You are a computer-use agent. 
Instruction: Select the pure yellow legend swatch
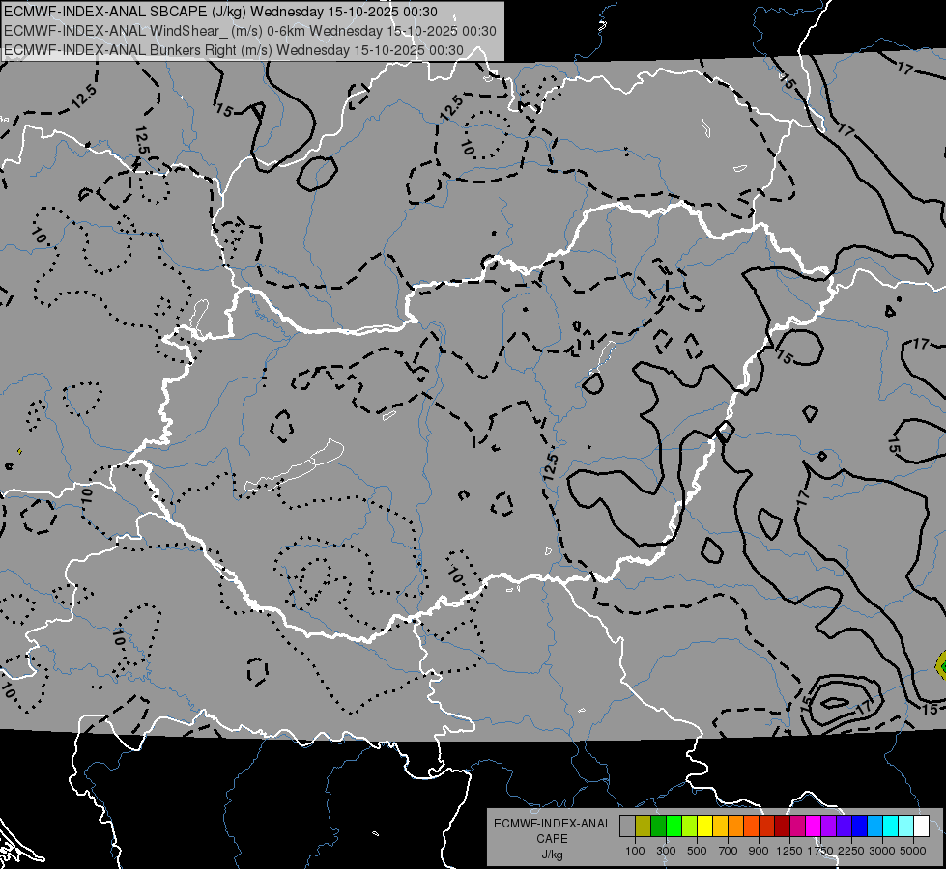[x=704, y=827]
